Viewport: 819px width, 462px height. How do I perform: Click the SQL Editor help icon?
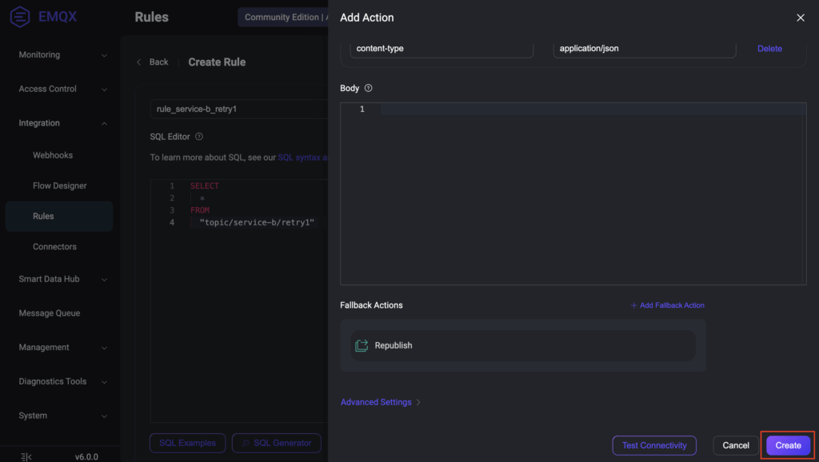tap(199, 137)
